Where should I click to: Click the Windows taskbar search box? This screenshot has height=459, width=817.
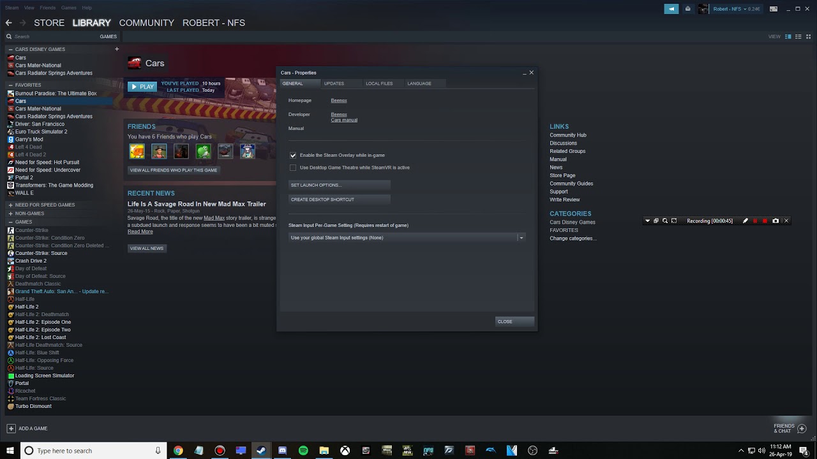(x=94, y=451)
